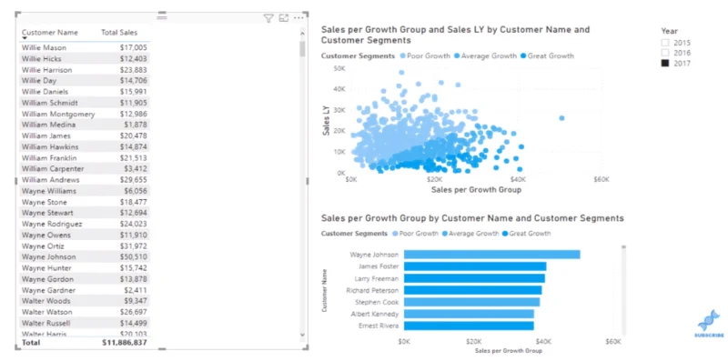Select the Willie Harrison row

click(x=85, y=70)
